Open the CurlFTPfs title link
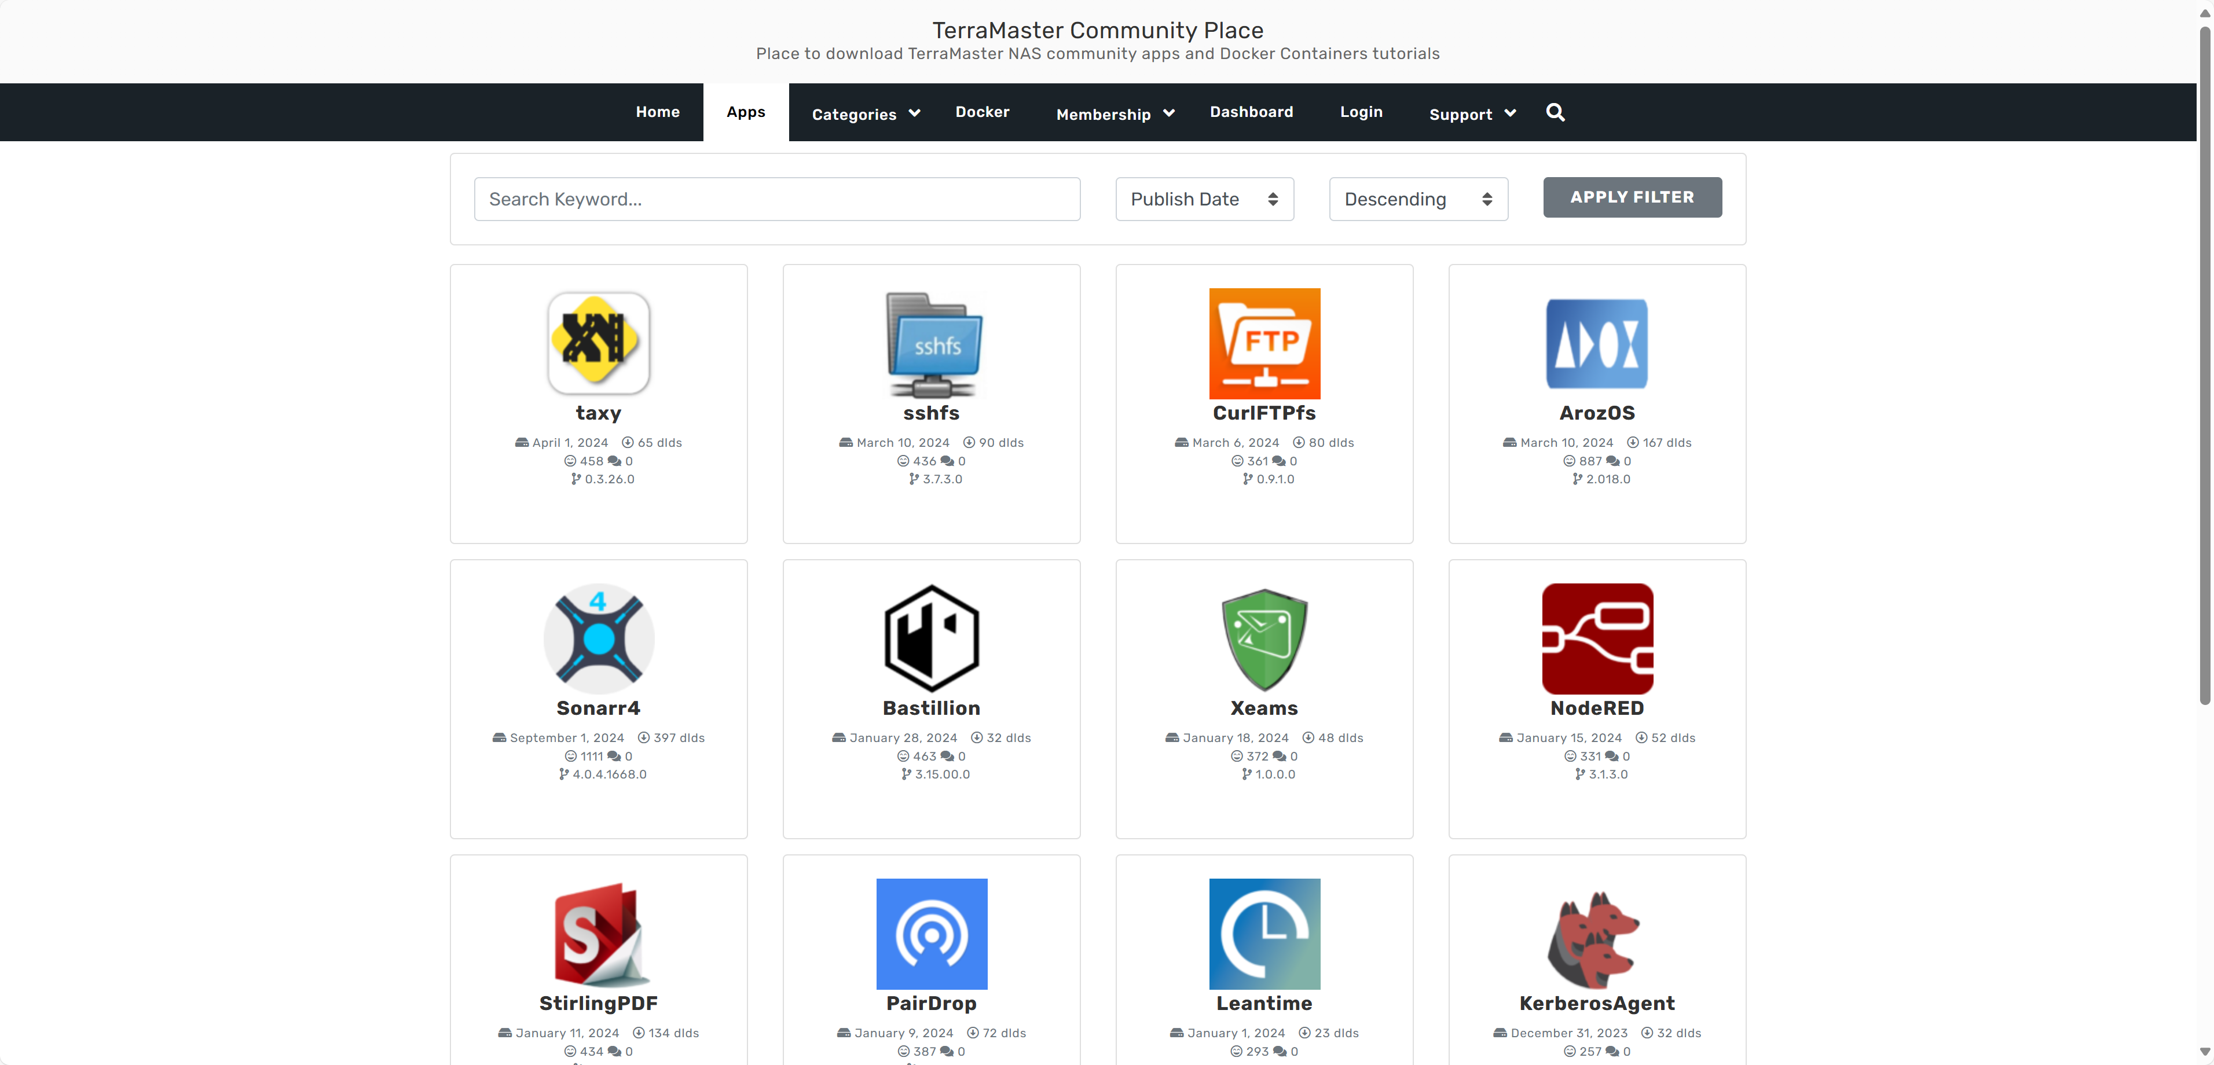2214x1065 pixels. (x=1264, y=413)
